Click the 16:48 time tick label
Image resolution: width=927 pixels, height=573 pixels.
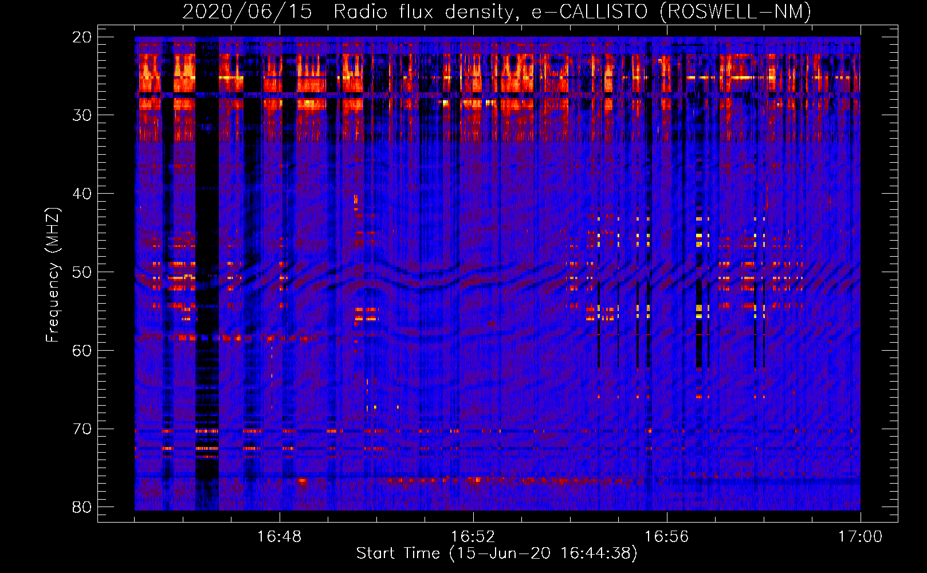point(280,537)
